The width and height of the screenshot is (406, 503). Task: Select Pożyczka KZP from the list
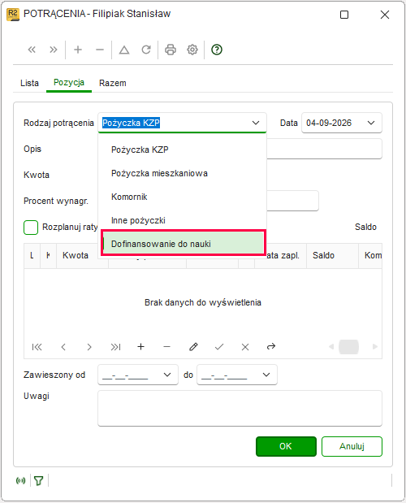(183, 150)
